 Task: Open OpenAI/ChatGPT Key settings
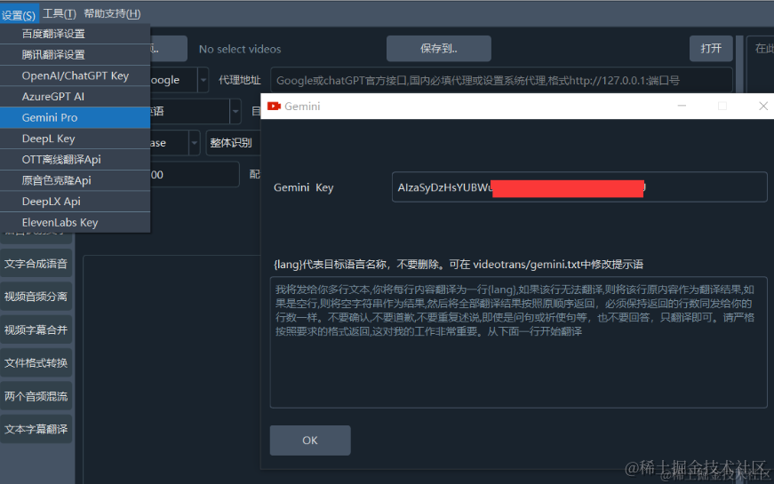click(75, 75)
